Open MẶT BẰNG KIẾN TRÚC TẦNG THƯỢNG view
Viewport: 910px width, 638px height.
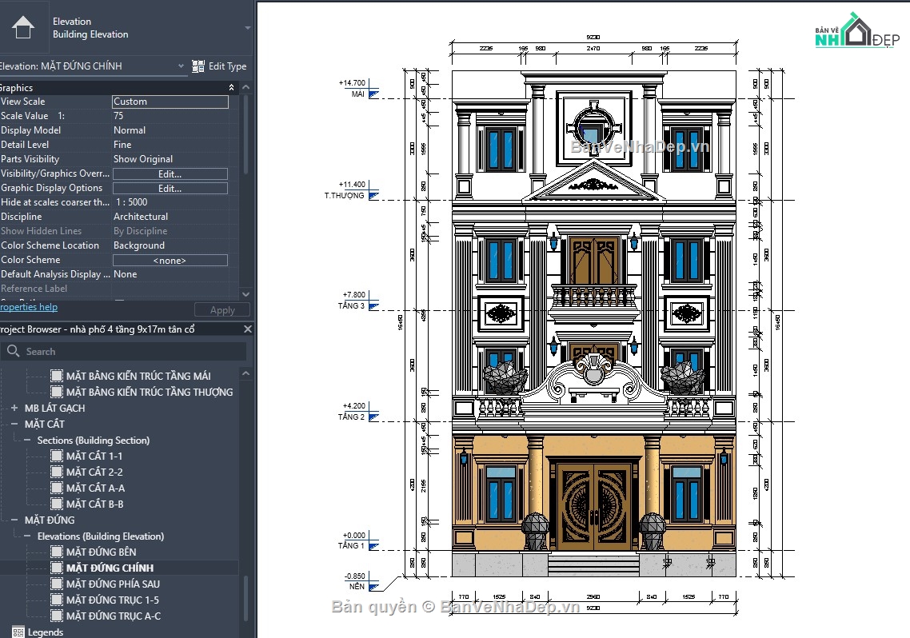point(150,392)
